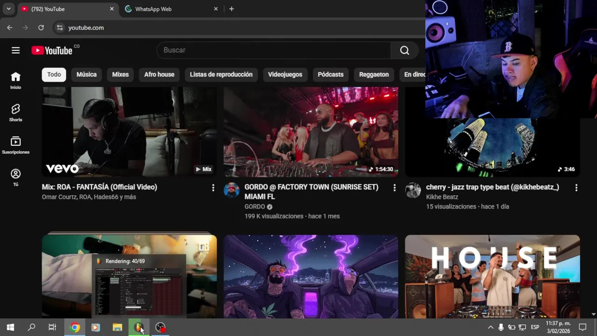
Task: Open options menu for Mix: ROA - FANTASÍA
Action: coord(213,188)
